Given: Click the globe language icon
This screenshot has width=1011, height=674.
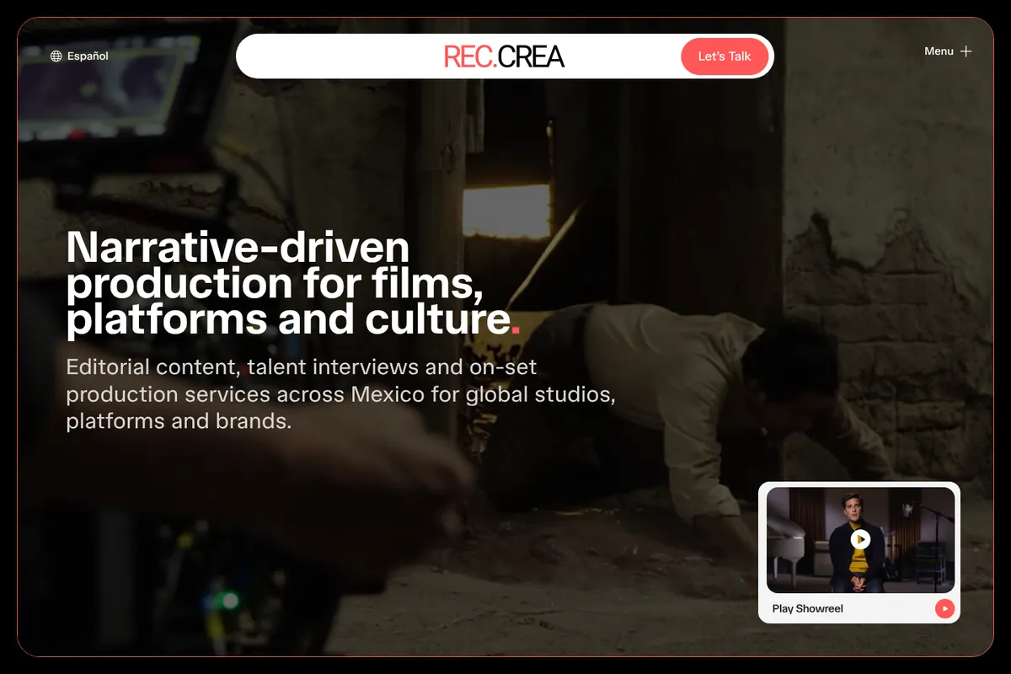Looking at the screenshot, I should (x=56, y=56).
